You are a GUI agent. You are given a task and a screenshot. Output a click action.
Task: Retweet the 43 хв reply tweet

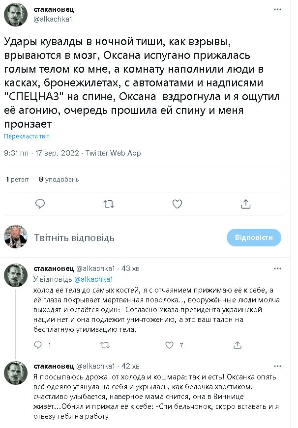(x=104, y=346)
